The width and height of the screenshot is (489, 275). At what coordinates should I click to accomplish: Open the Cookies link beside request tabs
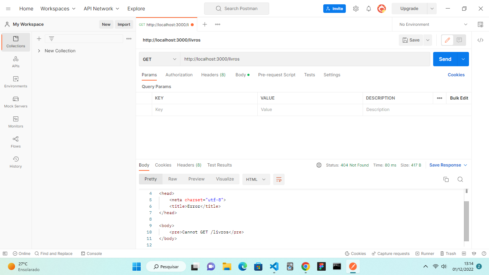pyautogui.click(x=456, y=75)
